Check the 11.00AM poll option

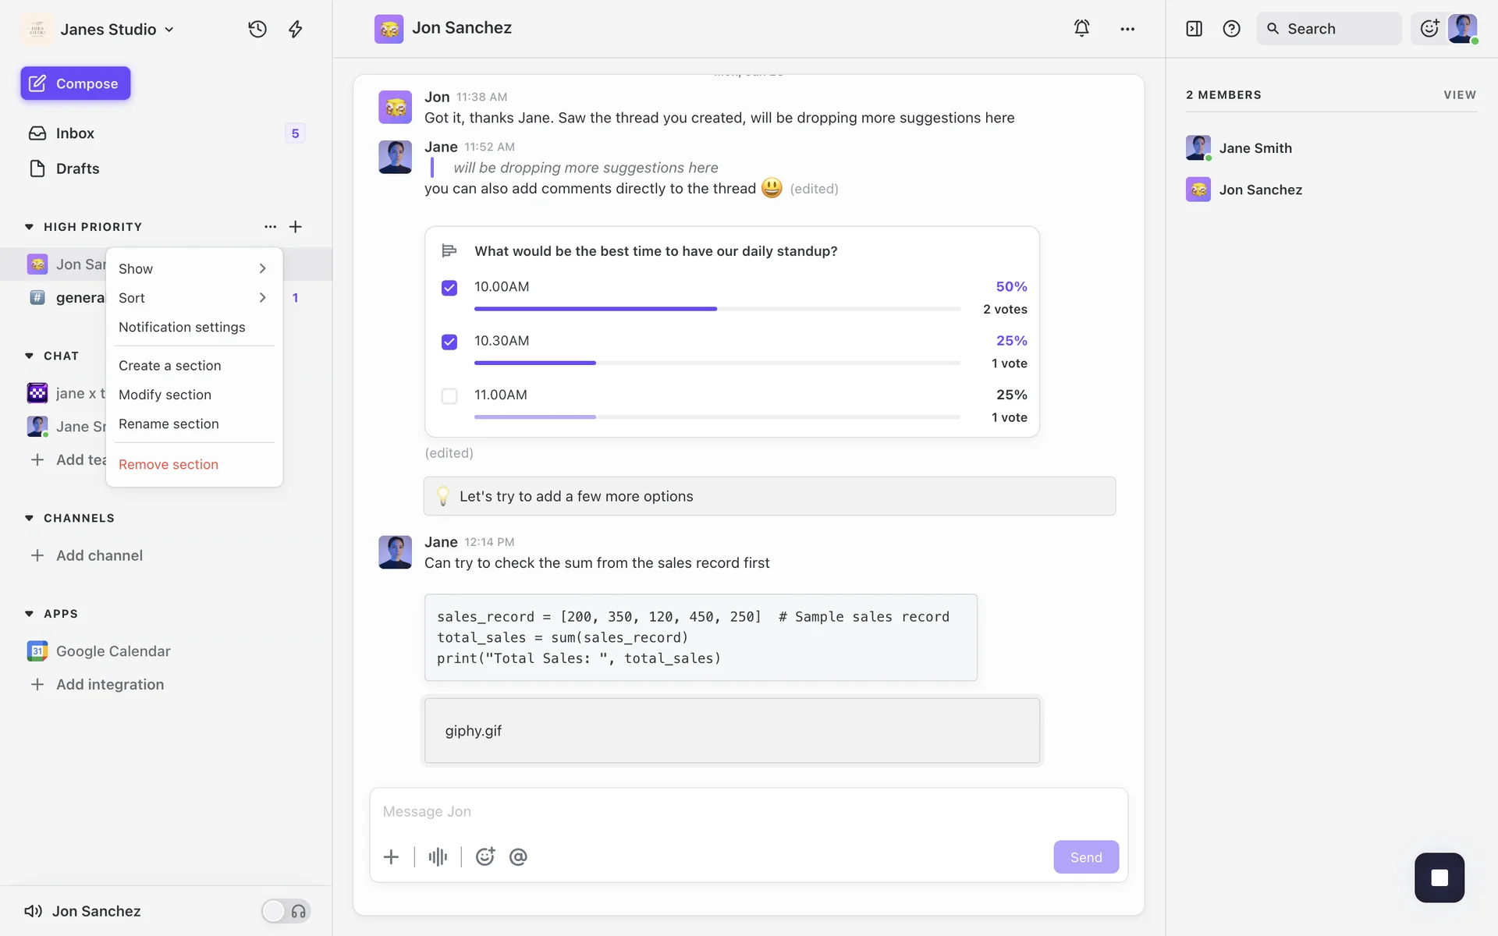[449, 396]
